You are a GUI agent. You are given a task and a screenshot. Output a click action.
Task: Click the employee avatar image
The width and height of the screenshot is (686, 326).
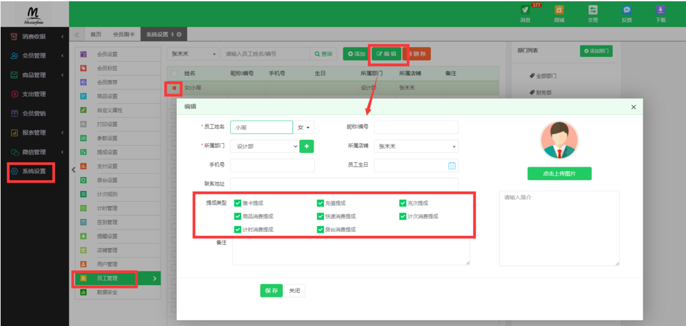(559, 140)
